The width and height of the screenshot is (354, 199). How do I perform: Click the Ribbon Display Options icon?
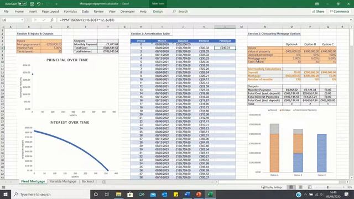(317, 4)
